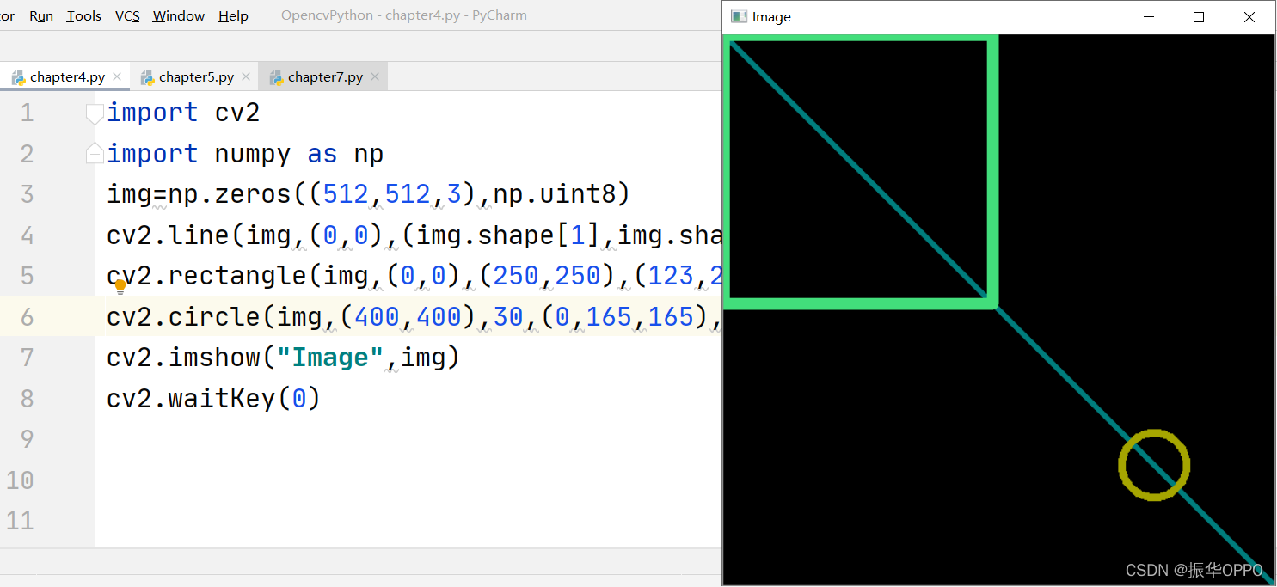This screenshot has width=1277, height=587.
Task: Close the Image output window
Action: click(x=1249, y=17)
